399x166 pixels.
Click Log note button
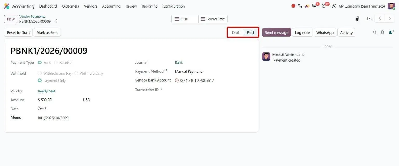(x=302, y=32)
